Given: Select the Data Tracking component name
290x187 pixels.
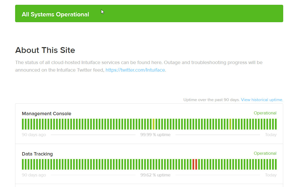Looking at the screenshot, I should point(37,154).
